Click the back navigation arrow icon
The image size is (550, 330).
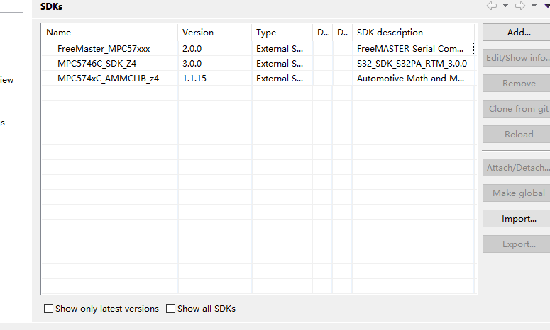(x=492, y=6)
